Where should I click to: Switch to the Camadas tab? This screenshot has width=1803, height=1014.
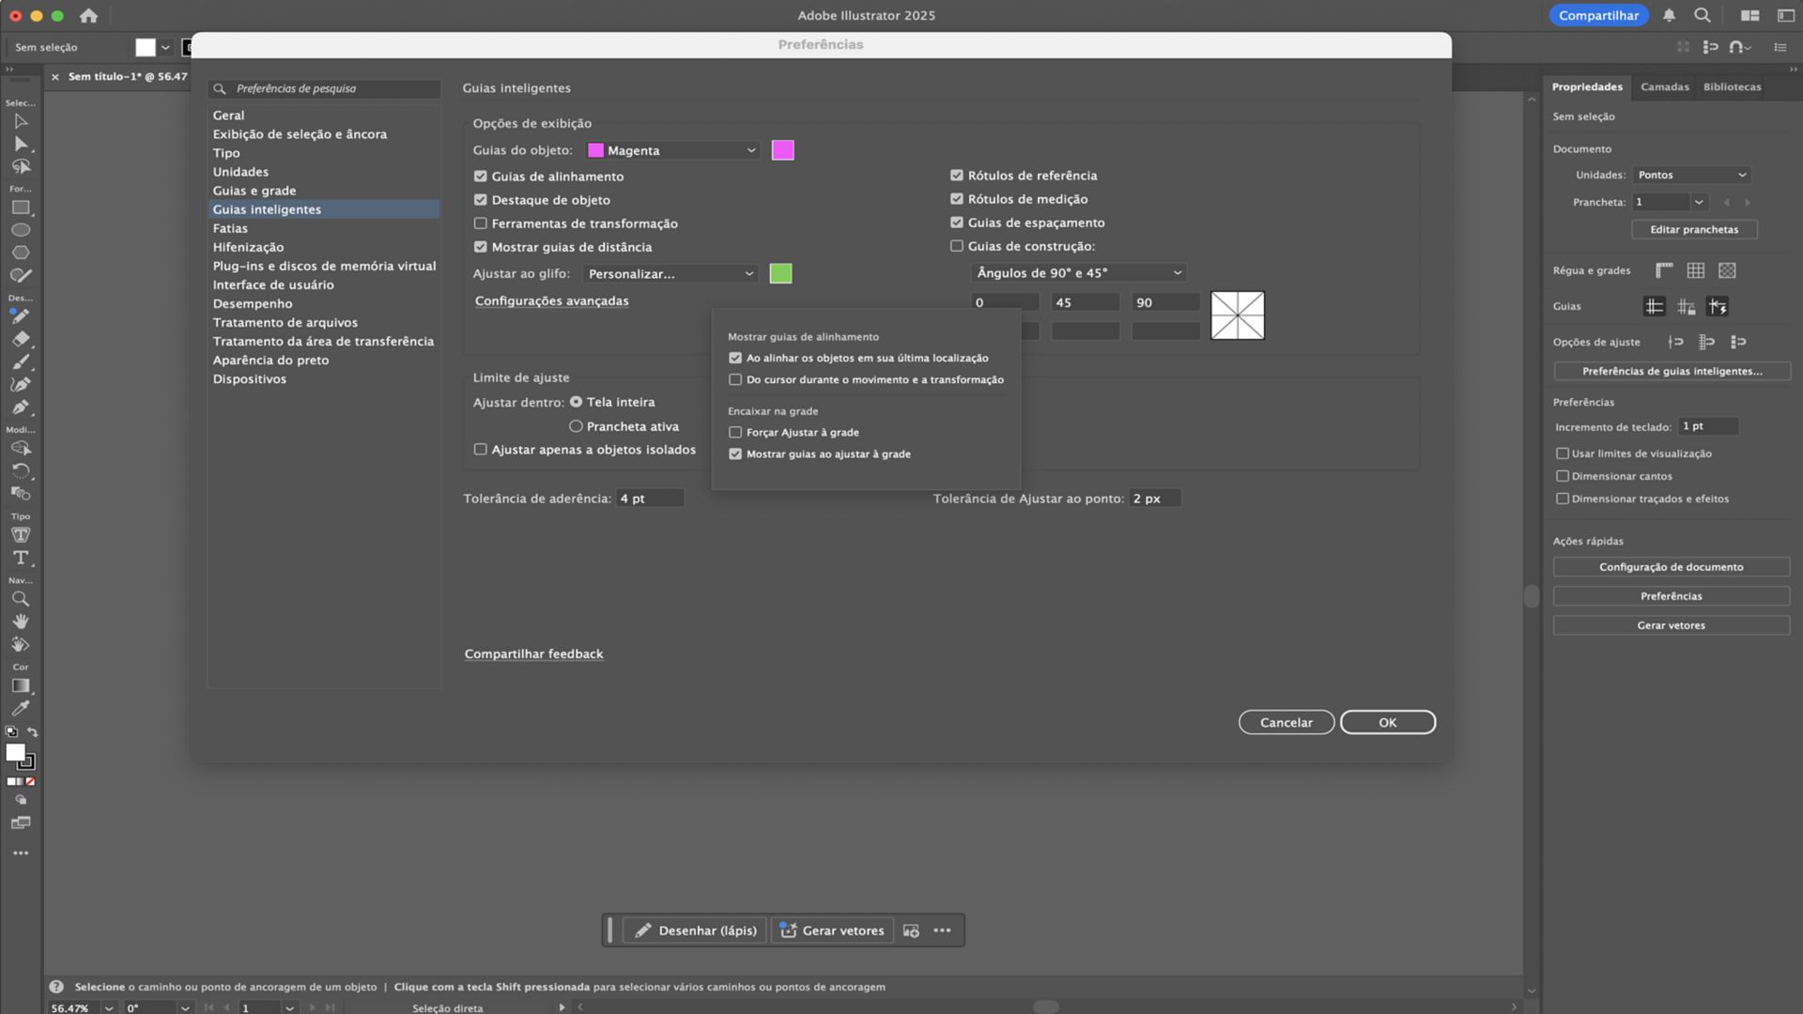click(x=1664, y=86)
